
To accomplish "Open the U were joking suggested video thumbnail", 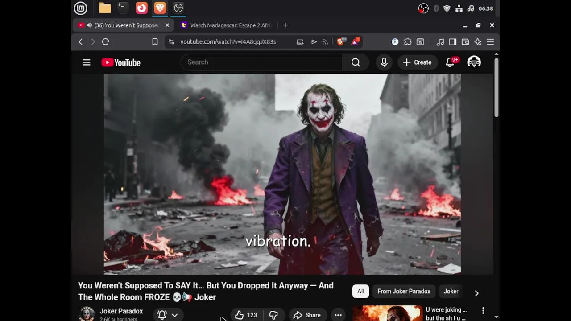I will 388,313.
